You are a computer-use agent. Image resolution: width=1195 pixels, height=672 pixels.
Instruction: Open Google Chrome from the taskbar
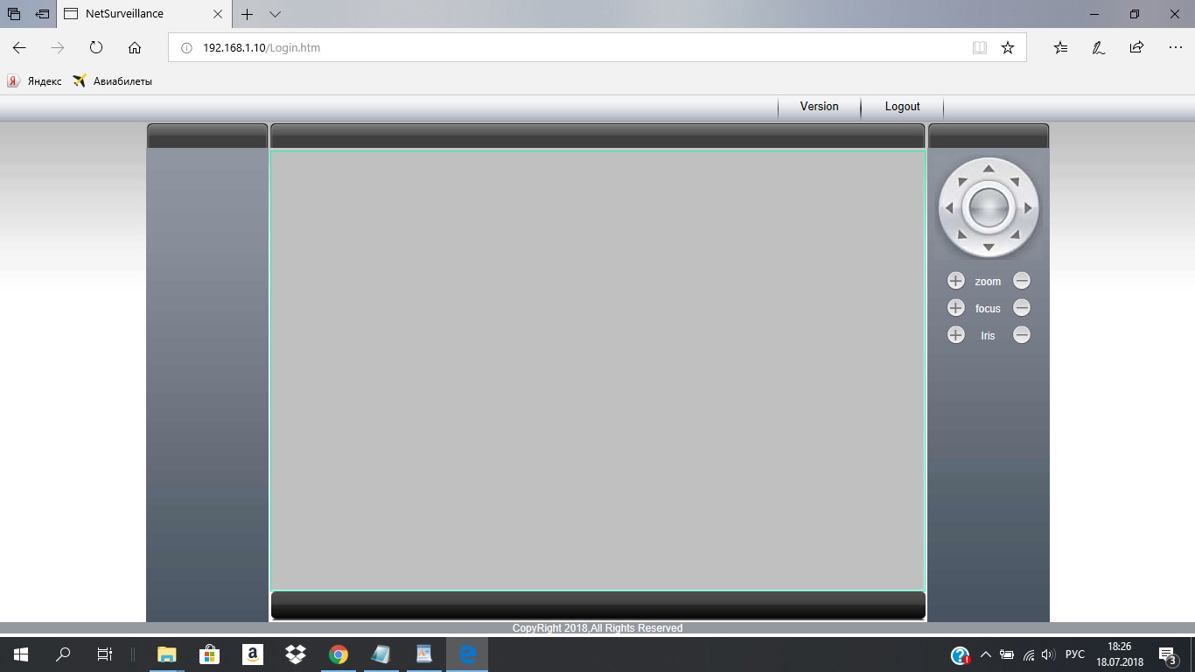[x=339, y=654]
